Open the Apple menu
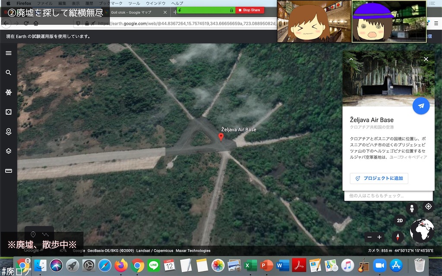The height and width of the screenshot is (276, 442). click(x=8, y=3)
